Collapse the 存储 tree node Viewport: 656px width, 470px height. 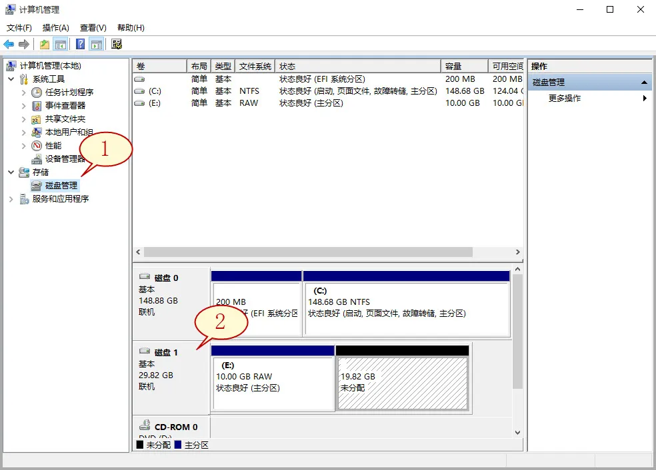(11, 172)
